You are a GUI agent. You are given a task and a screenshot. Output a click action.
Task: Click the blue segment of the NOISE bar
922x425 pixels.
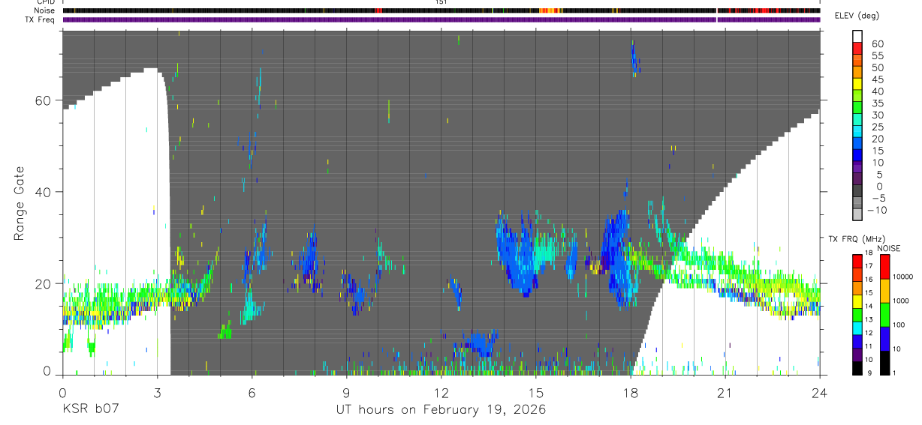[x=884, y=338]
